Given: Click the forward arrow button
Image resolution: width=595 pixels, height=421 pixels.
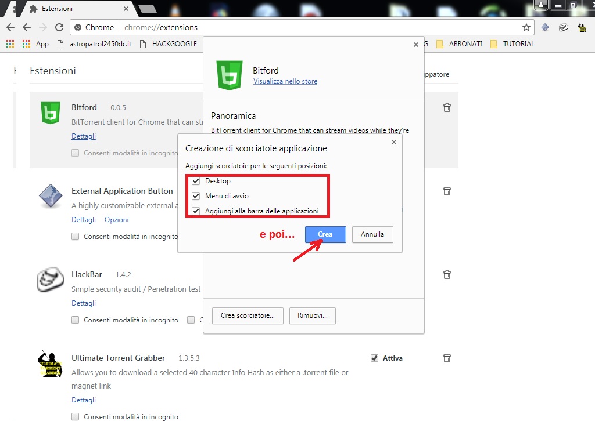Looking at the screenshot, I should pyautogui.click(x=43, y=27).
